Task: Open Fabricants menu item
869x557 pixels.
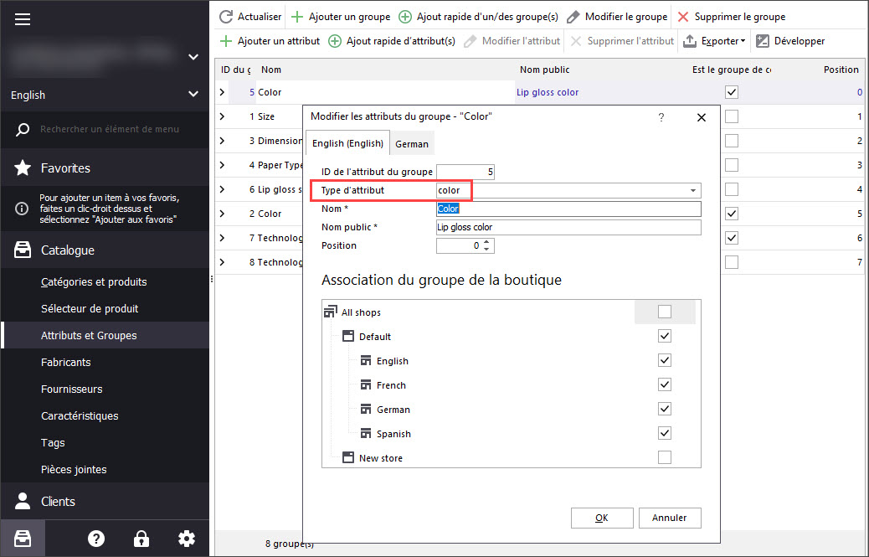Action: pyautogui.click(x=66, y=363)
